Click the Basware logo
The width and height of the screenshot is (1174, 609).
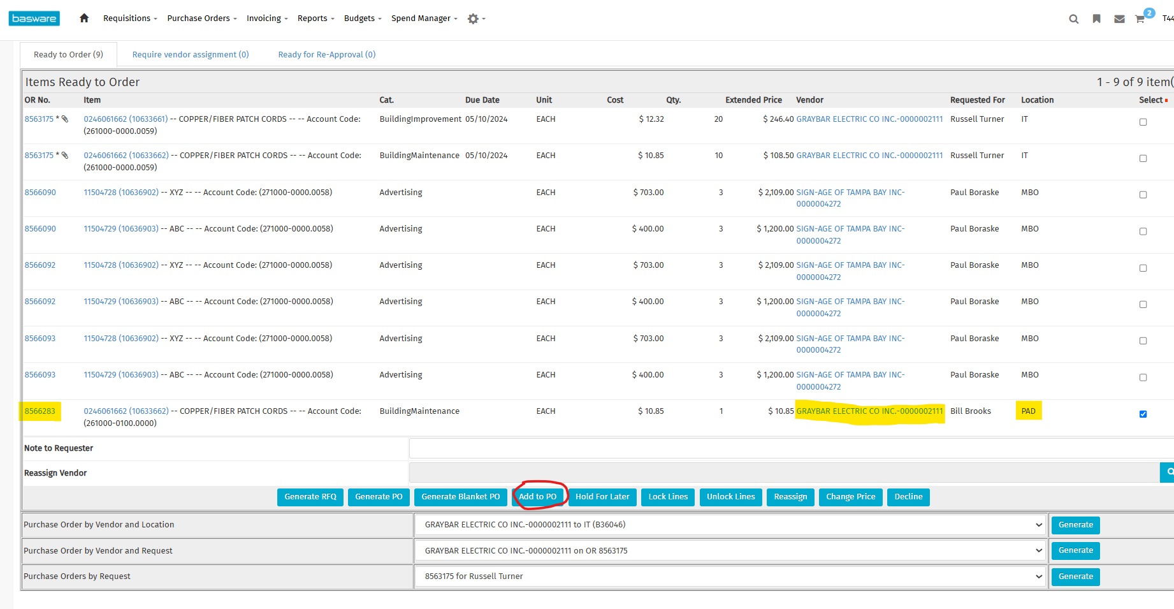click(x=34, y=18)
